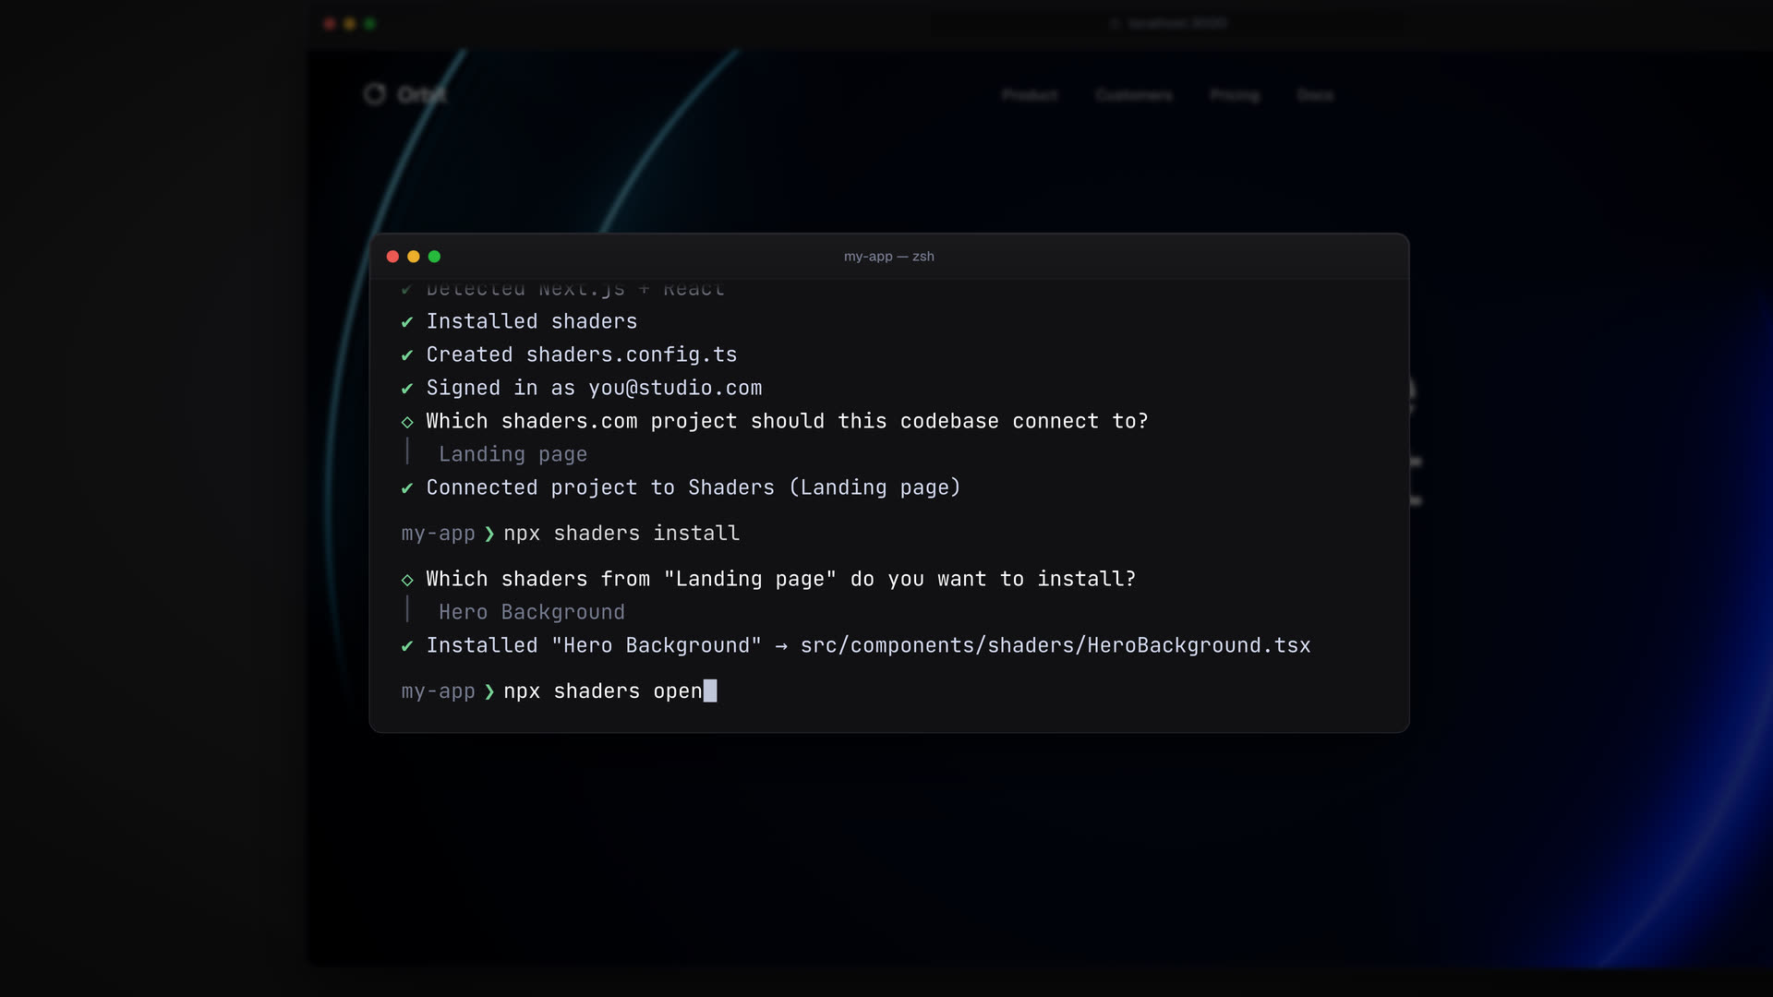Close the background browser window
The width and height of the screenshot is (1773, 997).
330,24
